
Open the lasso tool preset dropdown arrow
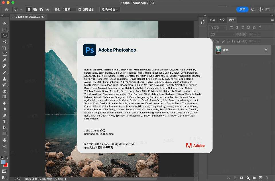[x=21, y=9]
